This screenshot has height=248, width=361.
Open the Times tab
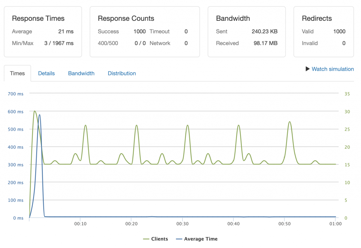[17, 73]
